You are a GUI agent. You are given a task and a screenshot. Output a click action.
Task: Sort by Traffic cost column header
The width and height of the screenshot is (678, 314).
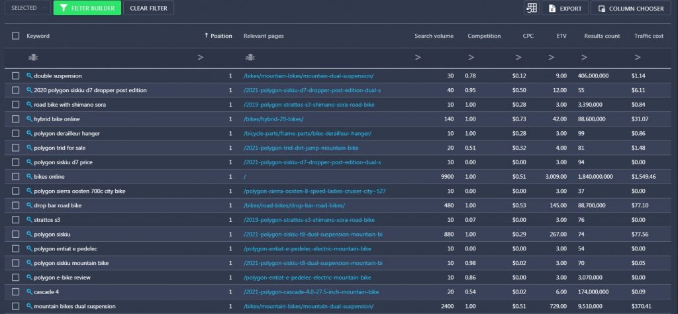click(649, 36)
